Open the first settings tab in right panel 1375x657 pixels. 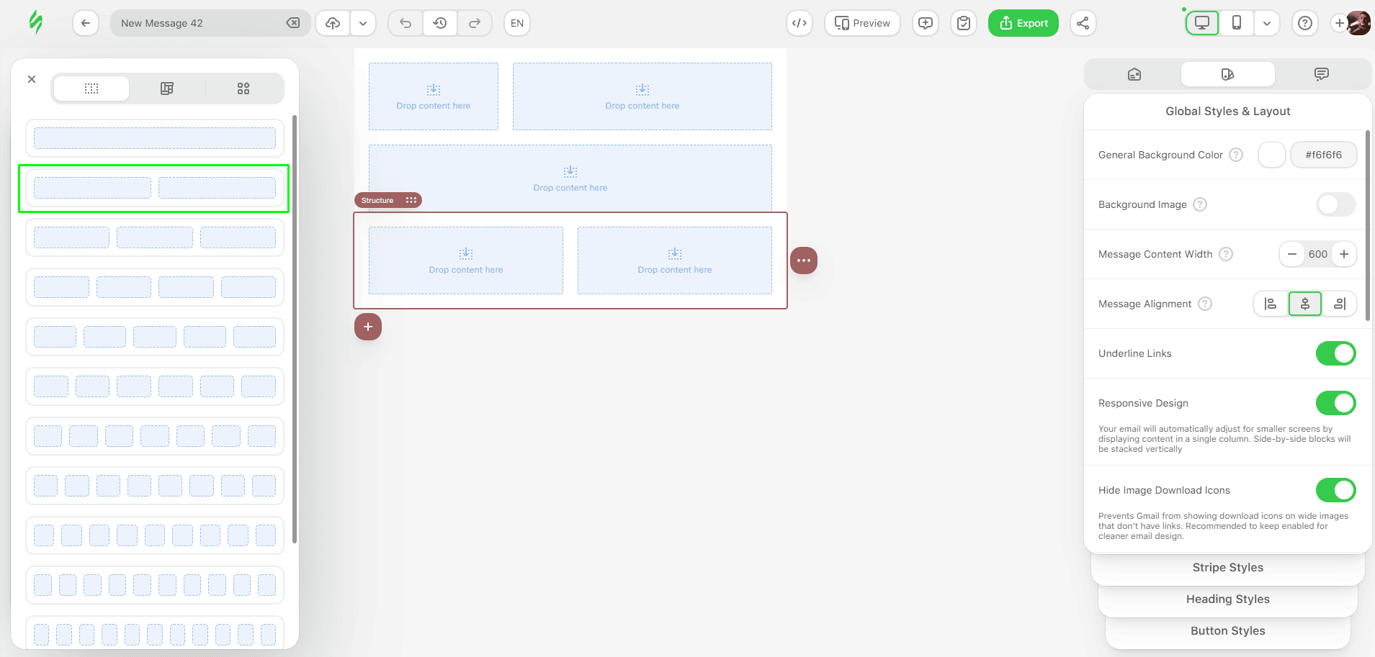(x=1134, y=74)
